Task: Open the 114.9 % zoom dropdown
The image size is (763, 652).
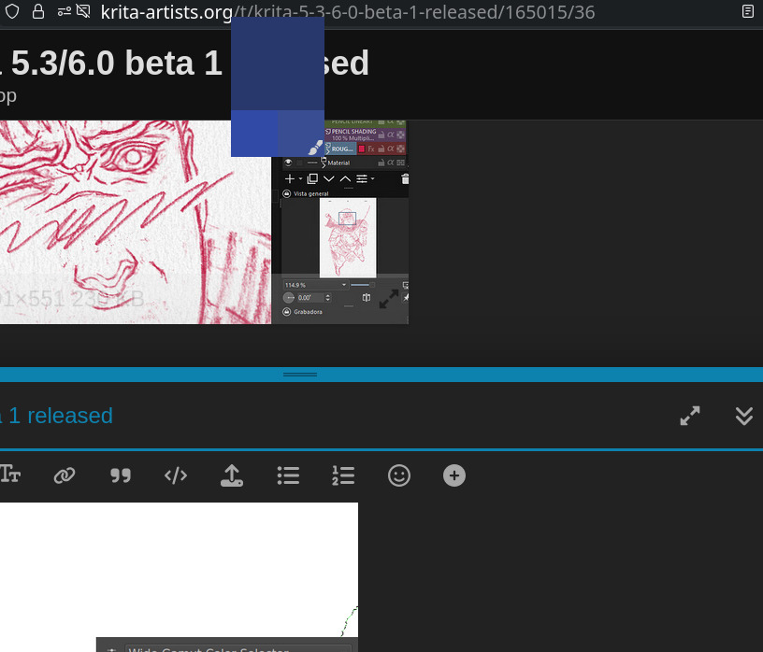Action: (x=316, y=285)
